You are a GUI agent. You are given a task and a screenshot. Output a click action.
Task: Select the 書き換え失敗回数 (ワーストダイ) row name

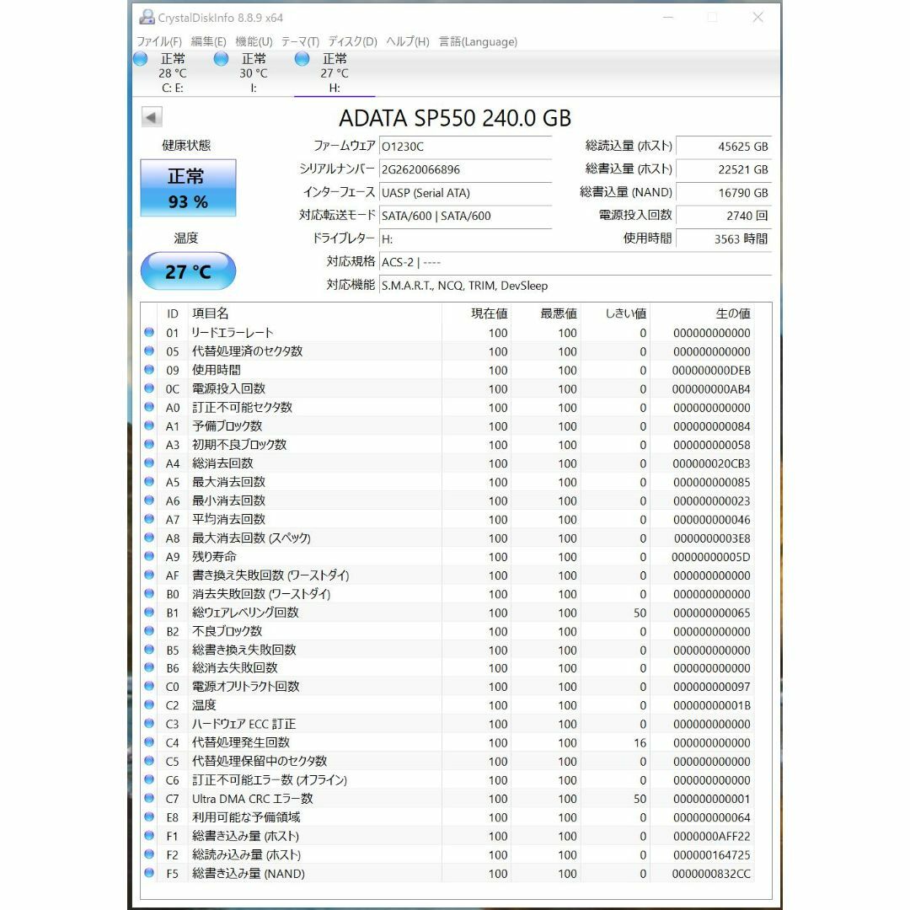(270, 575)
